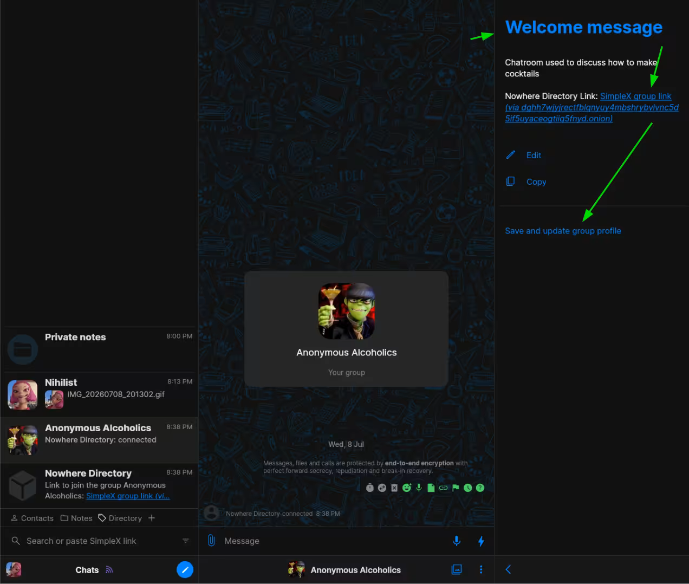Click the filter chats icon in search bar
The image size is (689, 584).
click(186, 541)
